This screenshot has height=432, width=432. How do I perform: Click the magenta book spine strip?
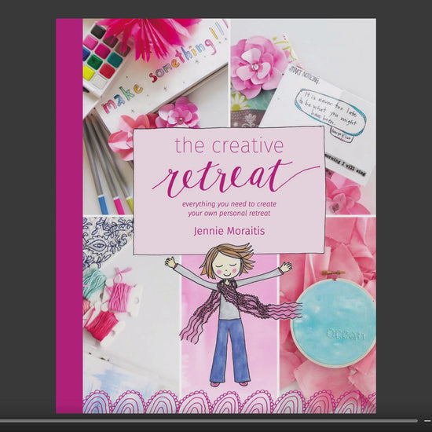pyautogui.click(x=69, y=216)
